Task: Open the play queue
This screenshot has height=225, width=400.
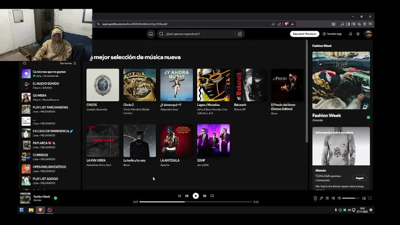Action: tap(327, 198)
